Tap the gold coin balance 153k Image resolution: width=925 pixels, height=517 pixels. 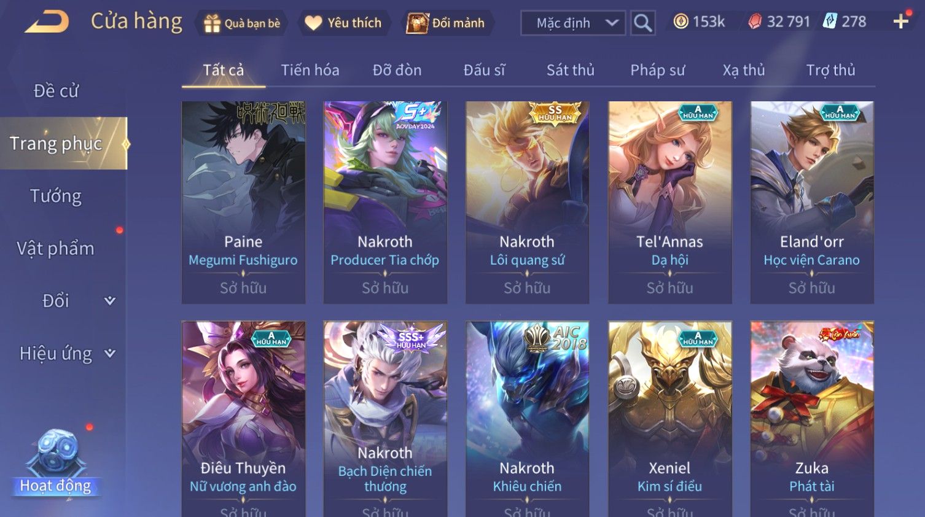699,22
